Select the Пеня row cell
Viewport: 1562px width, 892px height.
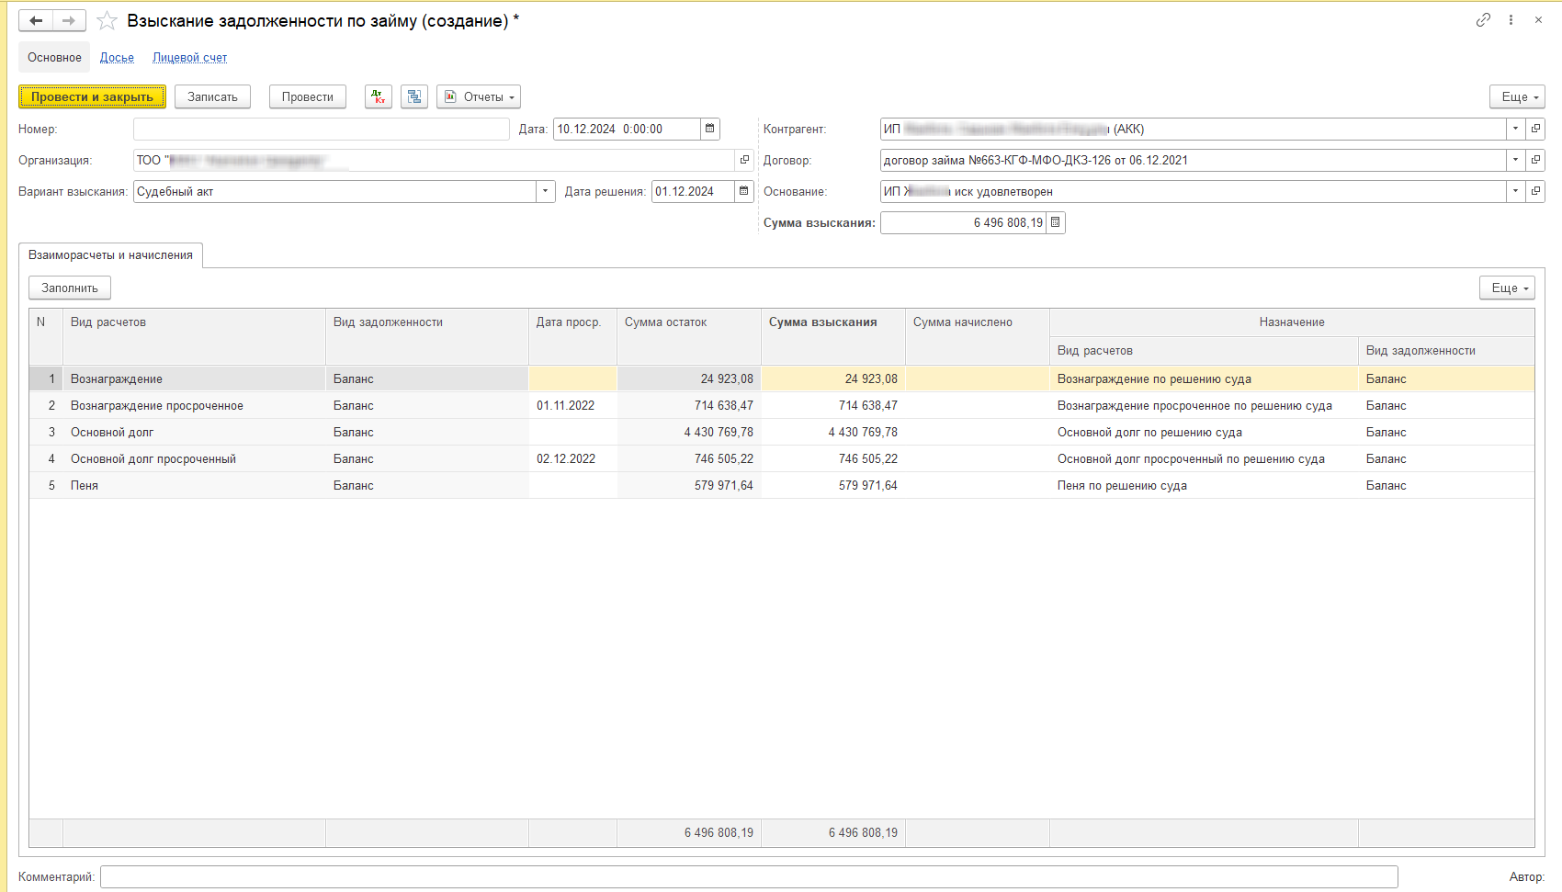[x=194, y=485]
